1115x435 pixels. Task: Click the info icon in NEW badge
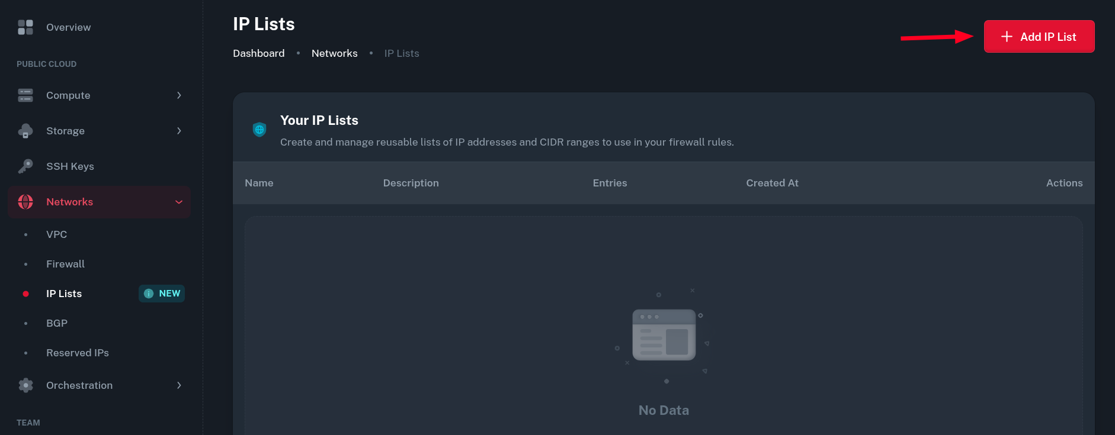coord(149,294)
